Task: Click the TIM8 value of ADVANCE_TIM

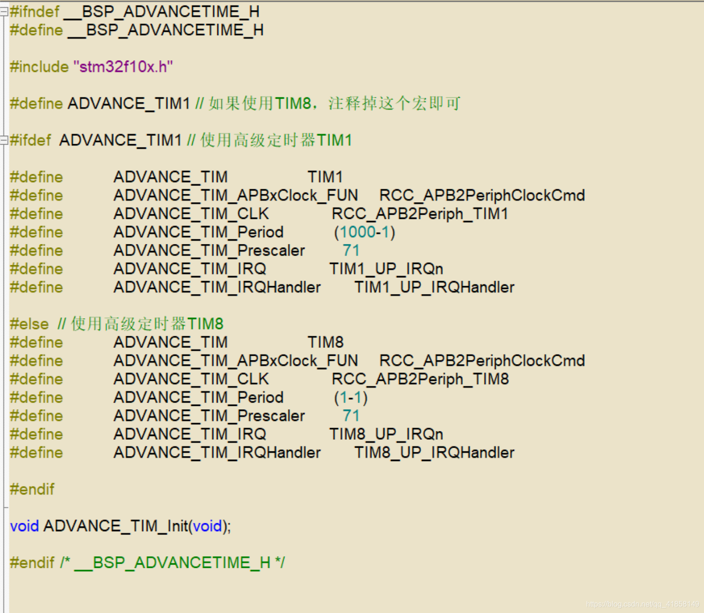Action: (x=326, y=342)
